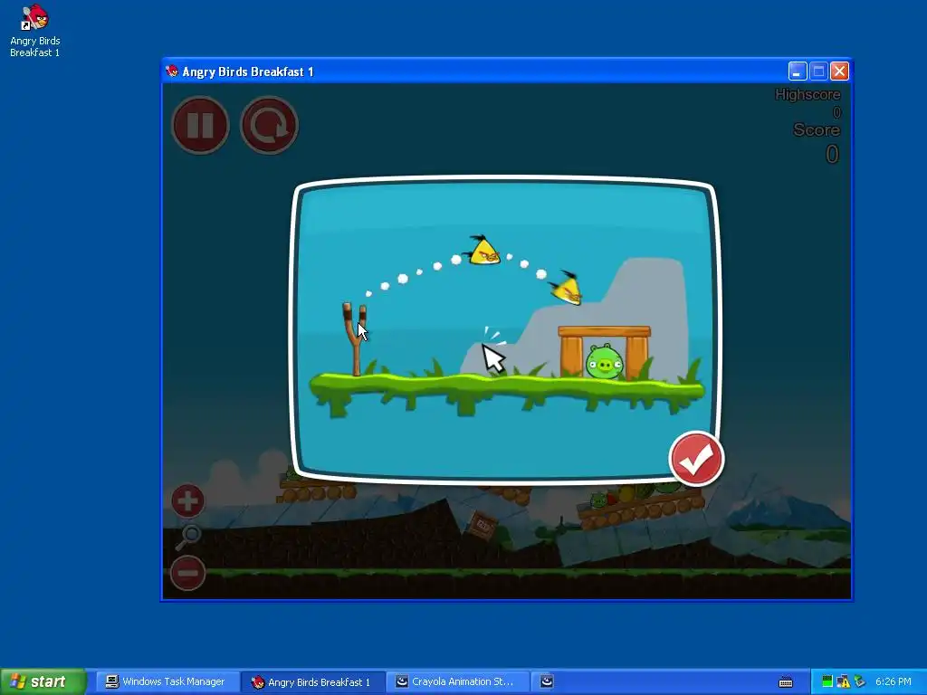
Task: Click the green system tray icon
Action: pyautogui.click(x=827, y=682)
